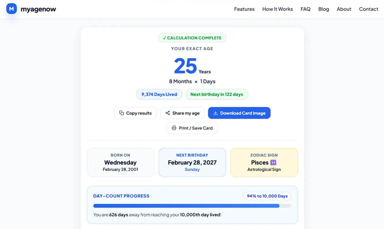This screenshot has height=229, width=384.
Task: Open the FAQ navigation link
Action: 305,9
